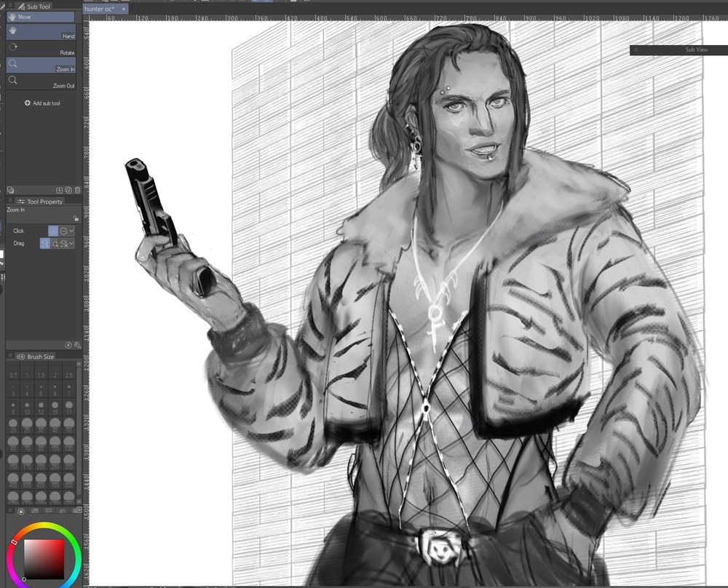Choose brush size 0.7
The image size is (728, 588).
click(x=13, y=372)
